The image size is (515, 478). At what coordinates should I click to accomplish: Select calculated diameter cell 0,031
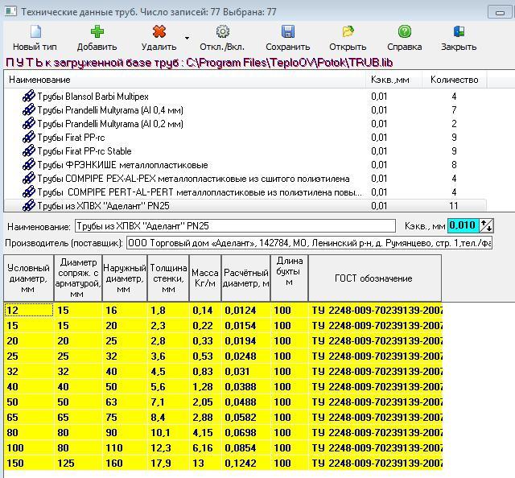246,372
